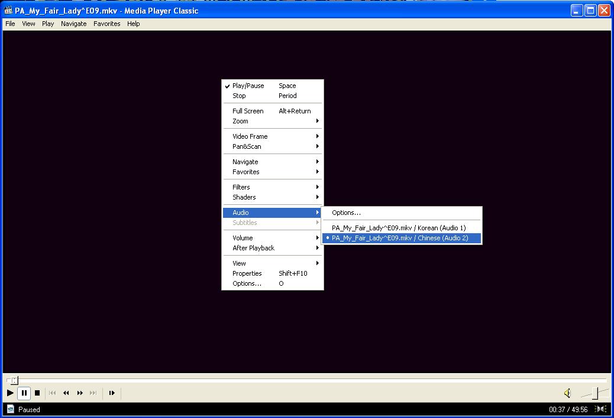Expand the Shaders submenu
Viewport: 614px width, 418px height.
coord(273,197)
